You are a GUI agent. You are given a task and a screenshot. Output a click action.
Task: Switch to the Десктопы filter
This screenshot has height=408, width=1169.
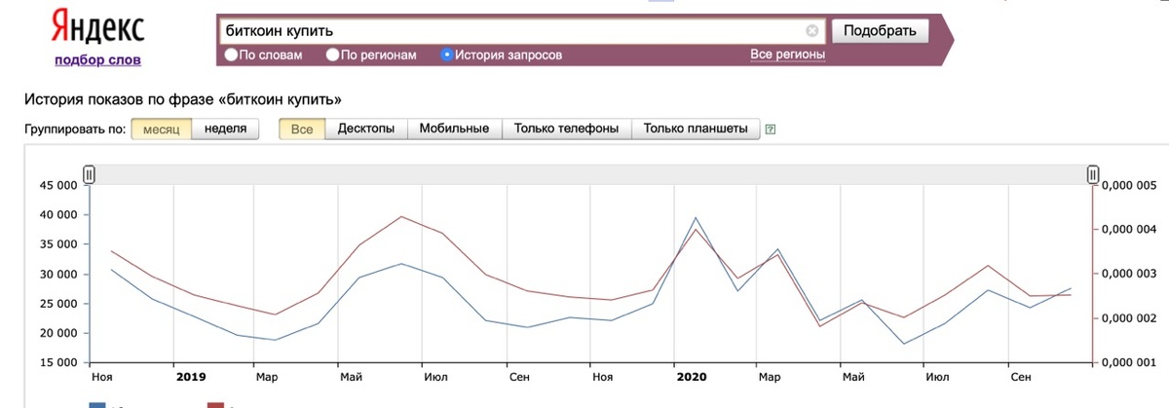click(365, 129)
